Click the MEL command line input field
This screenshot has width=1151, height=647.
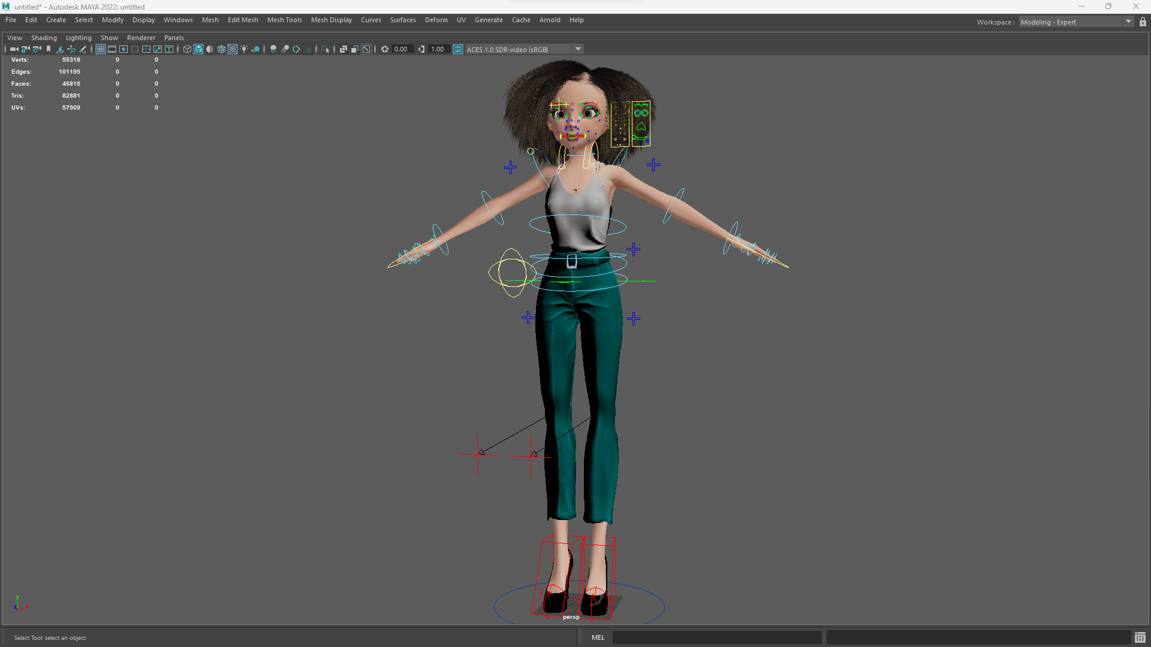(x=716, y=637)
